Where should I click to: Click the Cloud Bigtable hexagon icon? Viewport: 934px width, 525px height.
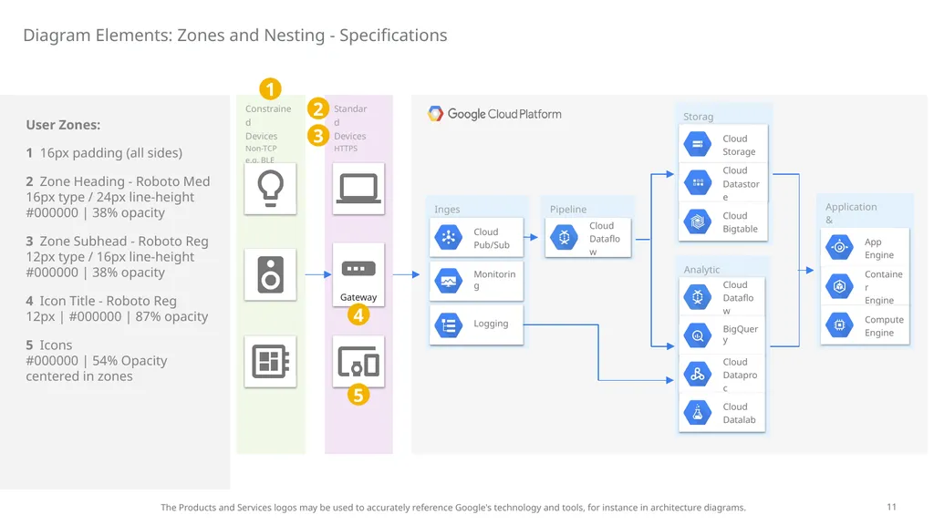click(x=698, y=221)
